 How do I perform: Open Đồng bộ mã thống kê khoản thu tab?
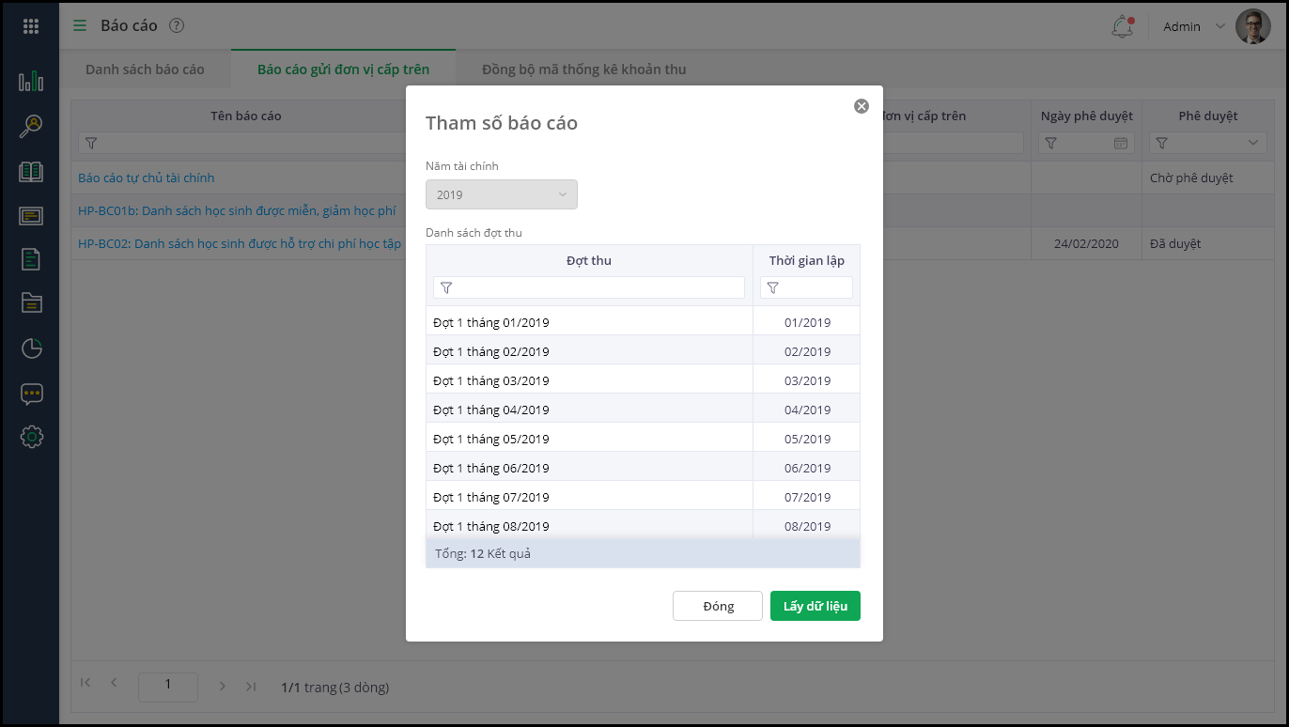(x=583, y=70)
